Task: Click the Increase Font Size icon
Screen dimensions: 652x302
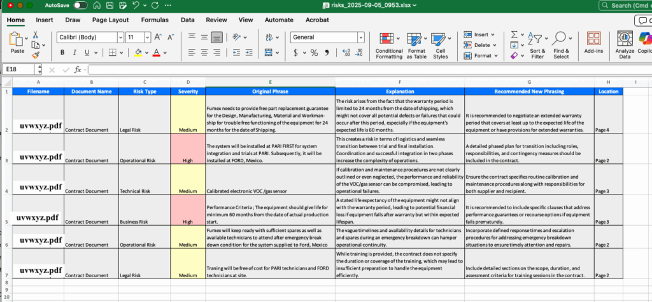Action: 158,38
